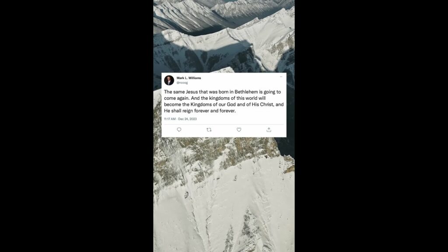This screenshot has width=448, height=252.
Task: Select the Dec 24, 2023 date
Action: click(187, 119)
